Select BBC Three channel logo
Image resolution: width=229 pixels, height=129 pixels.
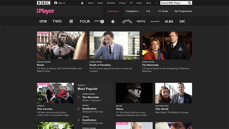pos(71,21)
